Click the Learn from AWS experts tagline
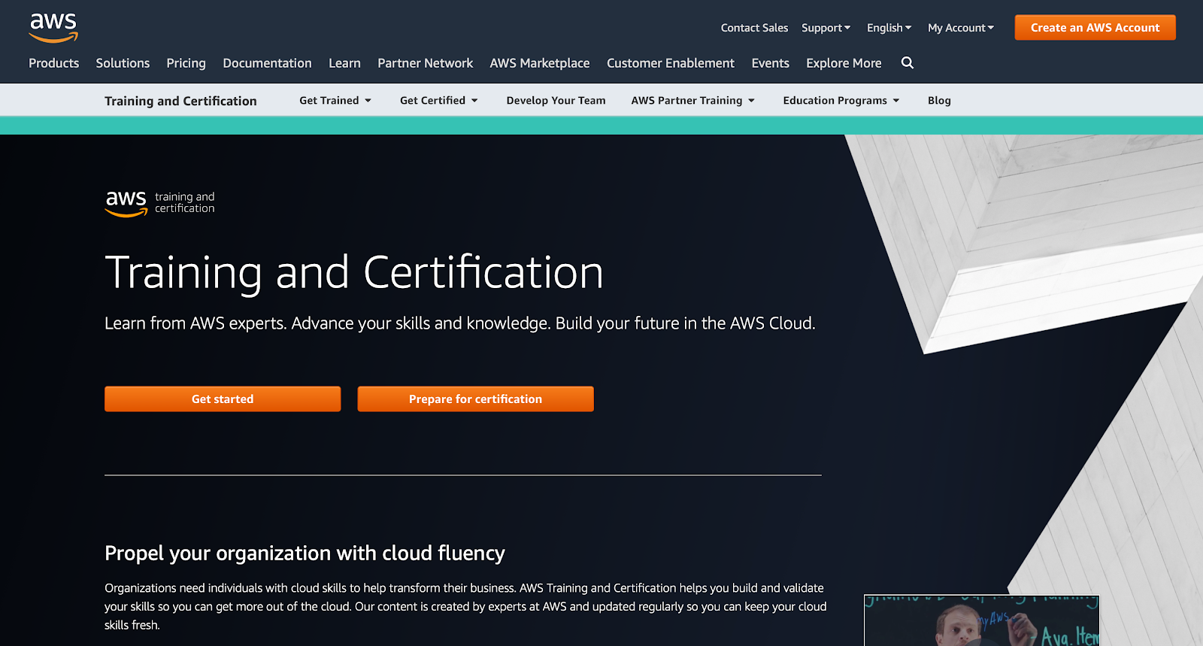 pyautogui.click(x=459, y=323)
